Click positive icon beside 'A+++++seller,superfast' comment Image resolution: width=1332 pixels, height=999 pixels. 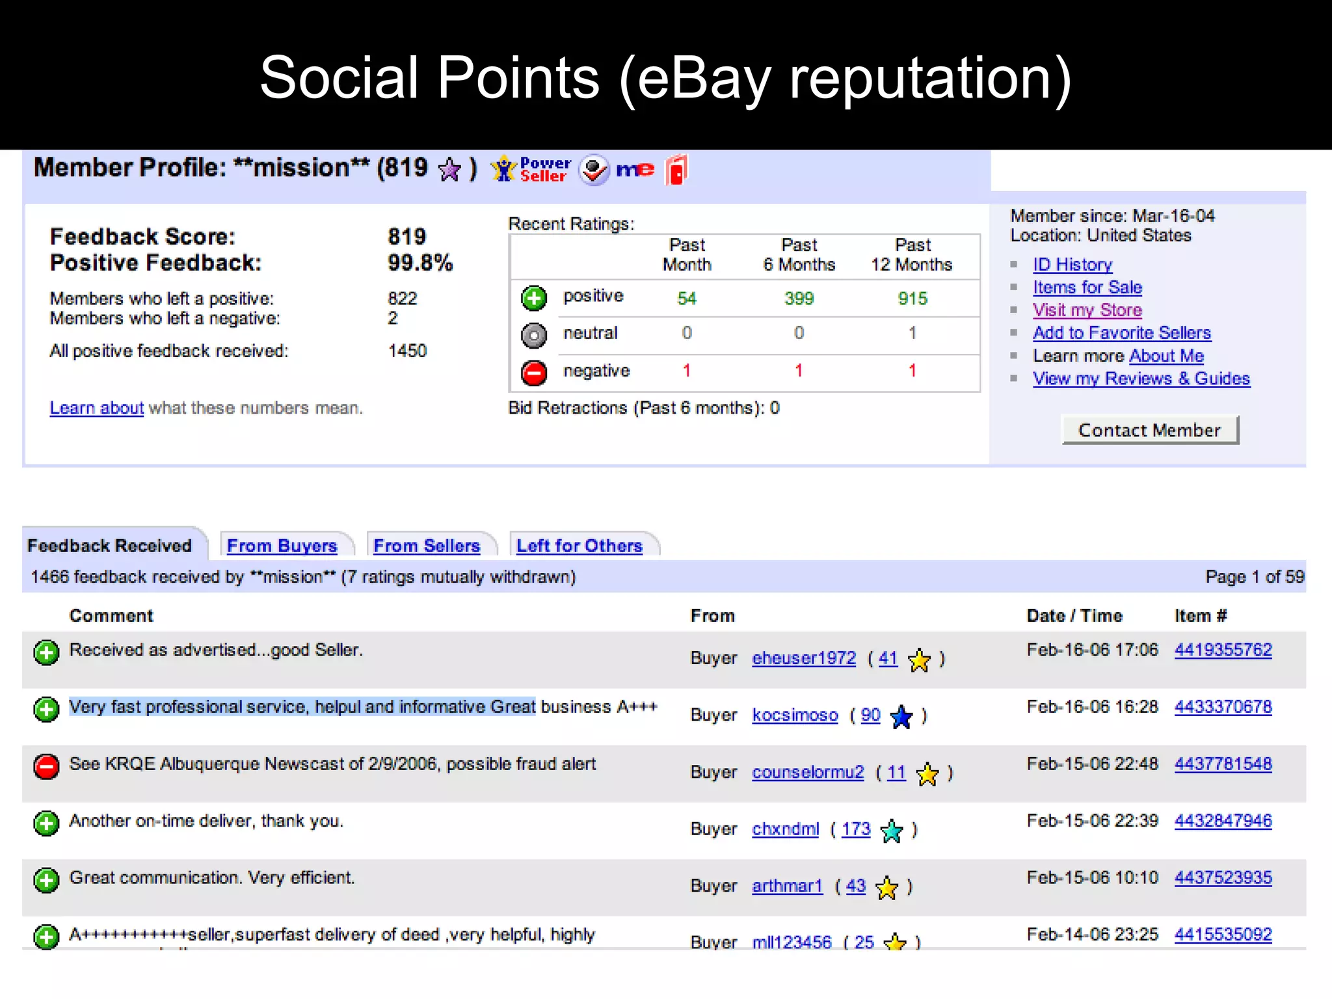pos(46,937)
